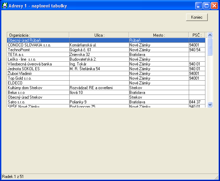Click the 844 37 postal code cell

coord(197,102)
